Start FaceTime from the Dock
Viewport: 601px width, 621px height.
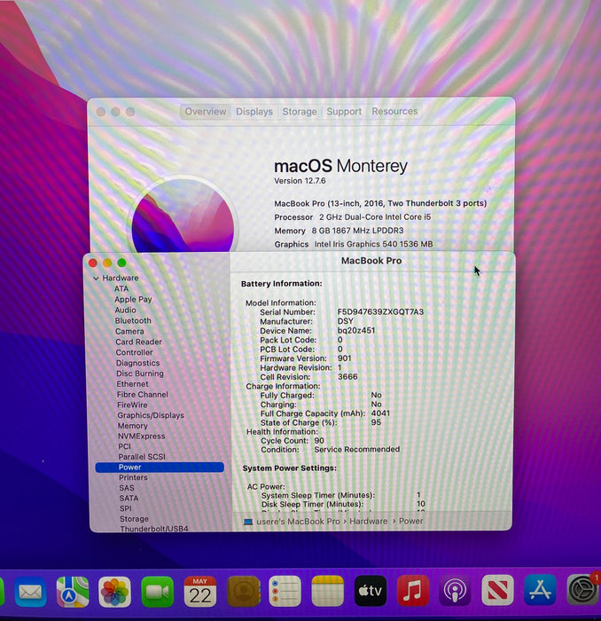tap(157, 592)
